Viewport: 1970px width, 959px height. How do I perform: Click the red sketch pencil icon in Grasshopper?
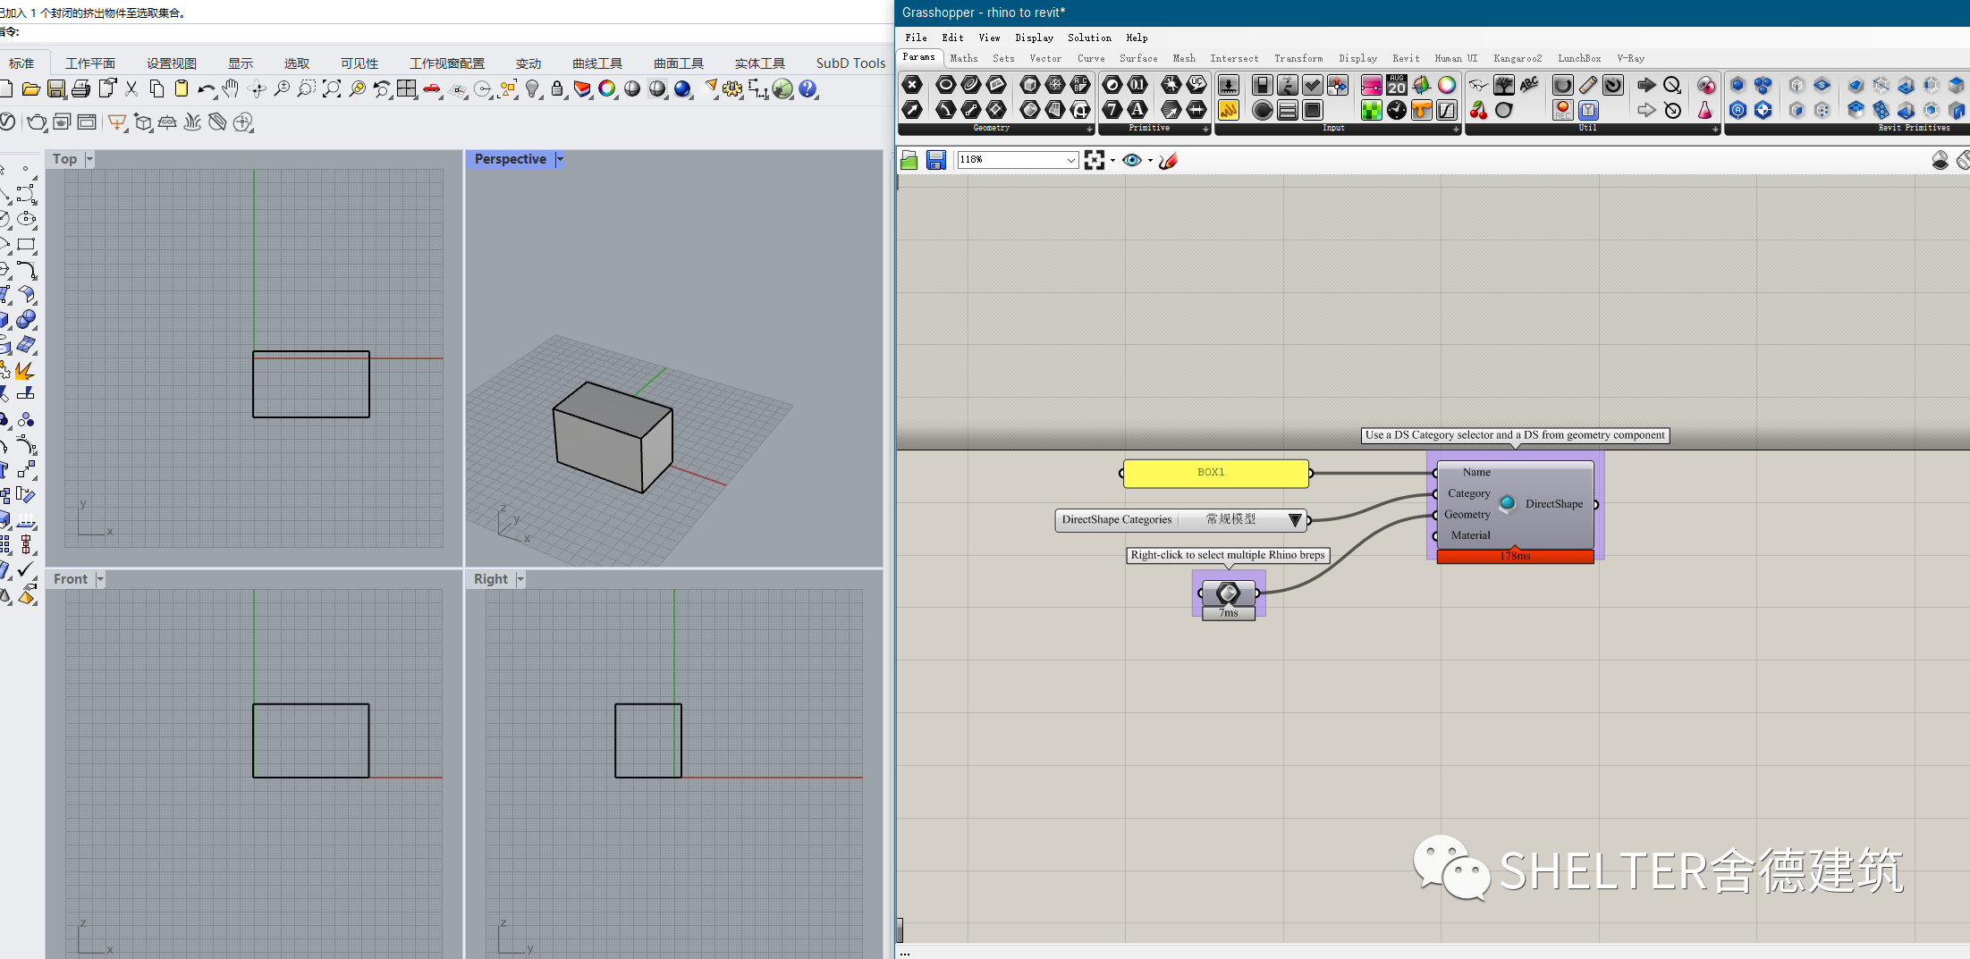click(x=1168, y=160)
